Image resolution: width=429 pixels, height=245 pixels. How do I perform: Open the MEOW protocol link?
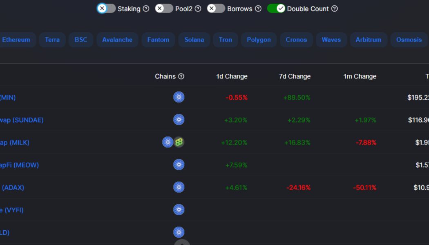pyautogui.click(x=19, y=165)
